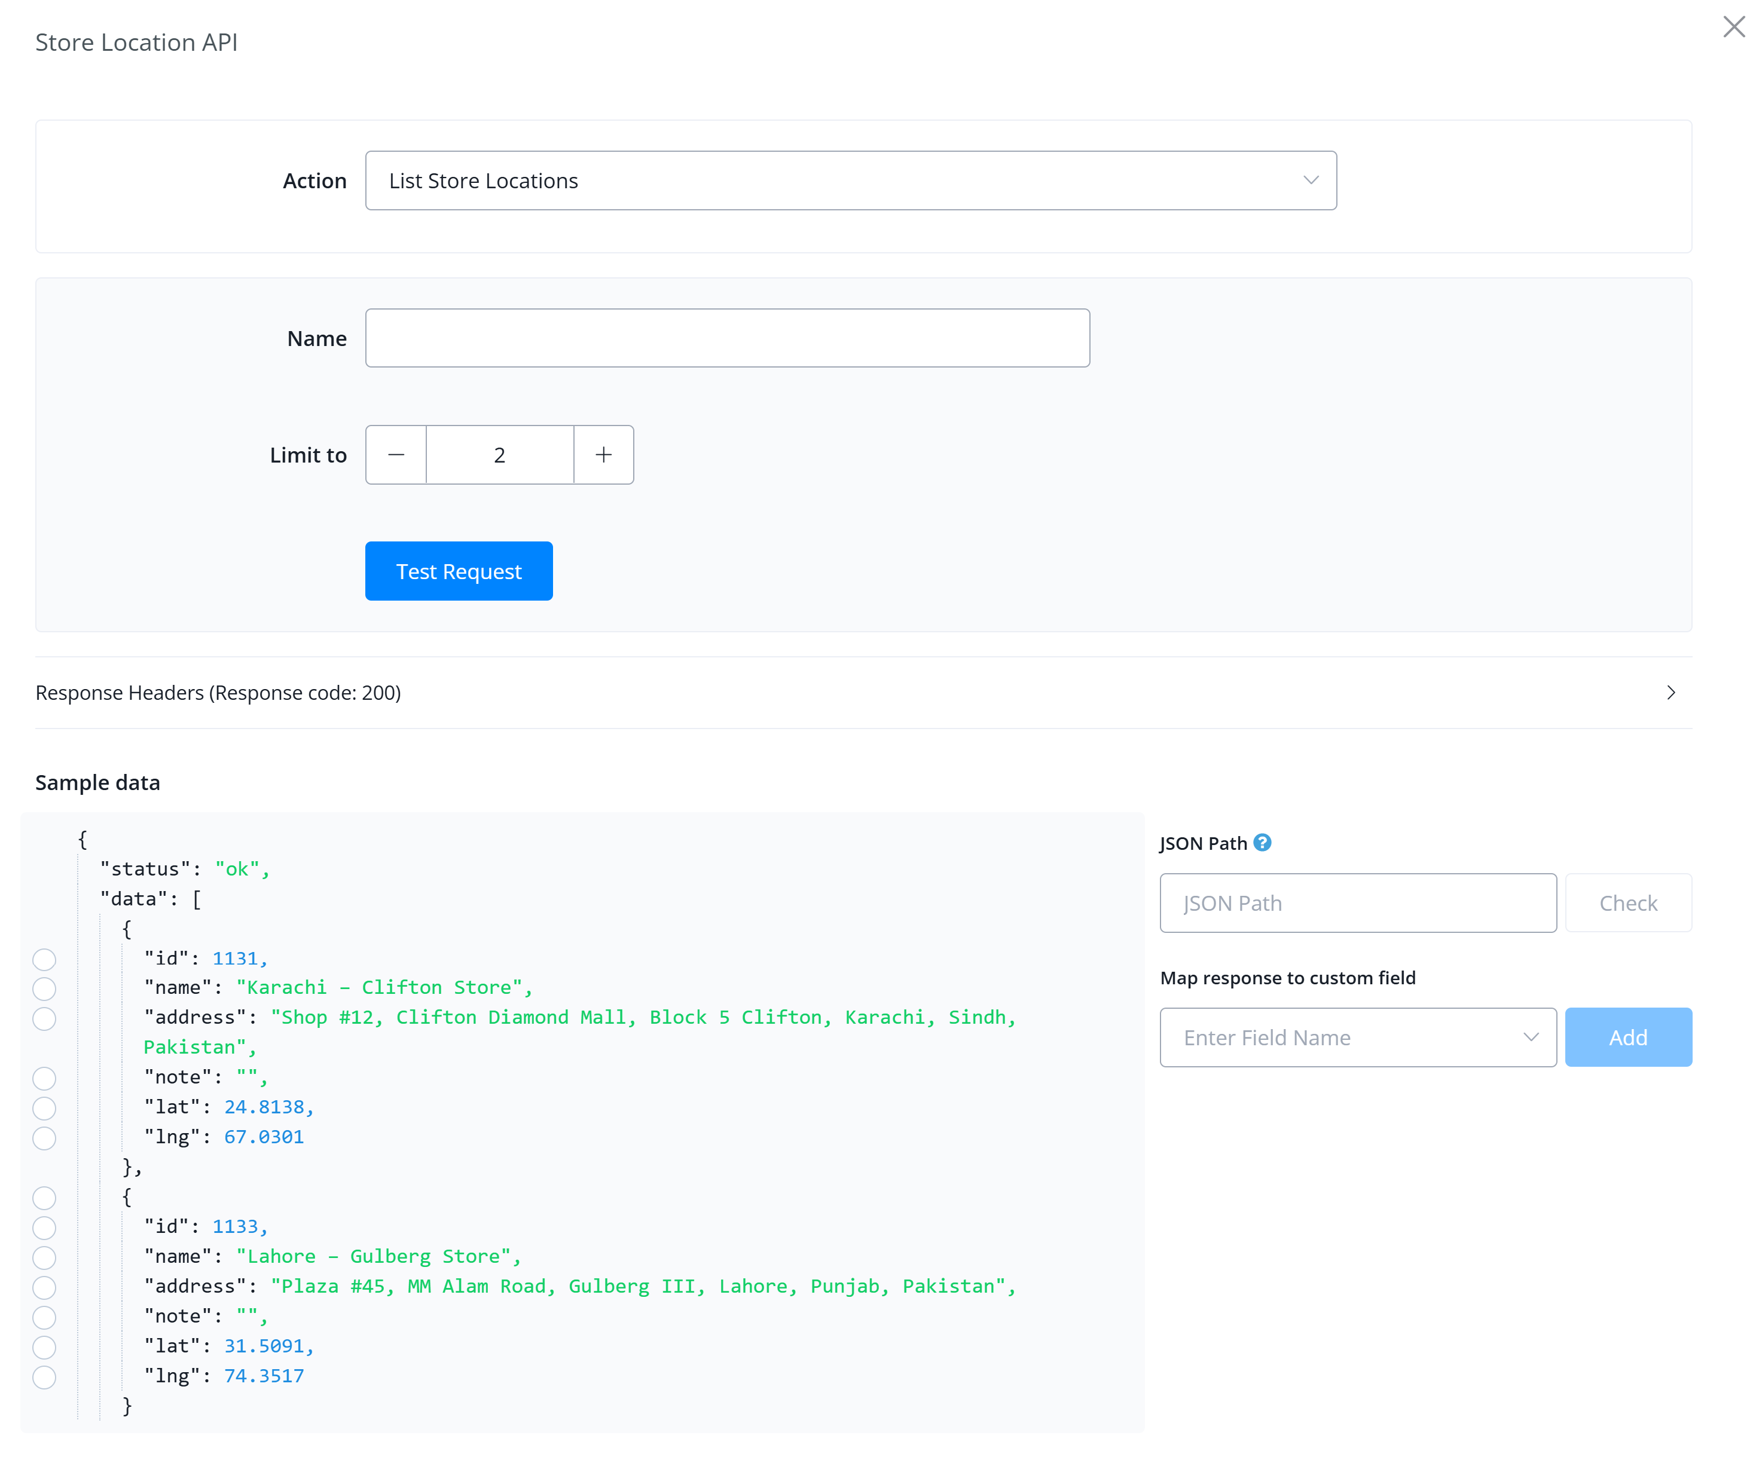Select radio for Shop #12 address line
1753x1460 pixels.
coord(44,1019)
